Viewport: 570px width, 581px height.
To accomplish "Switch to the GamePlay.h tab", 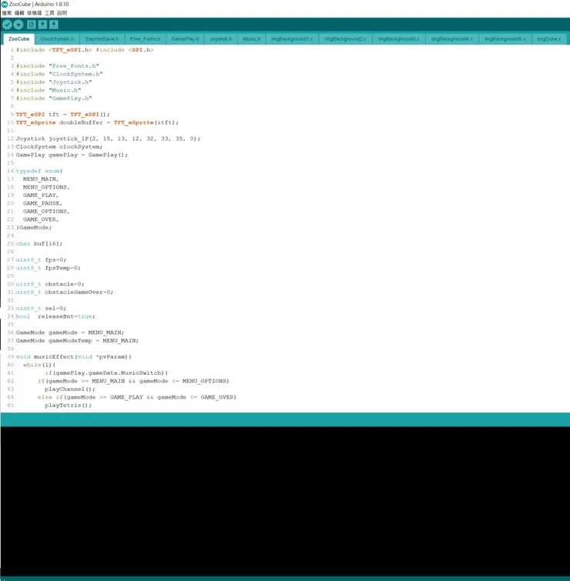I will point(185,39).
